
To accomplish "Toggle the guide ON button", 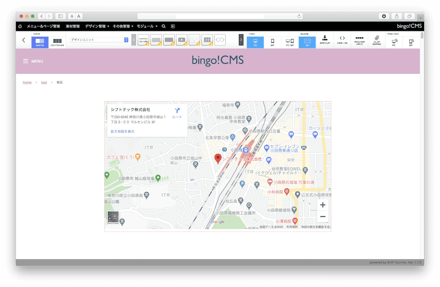I will coord(307,42).
